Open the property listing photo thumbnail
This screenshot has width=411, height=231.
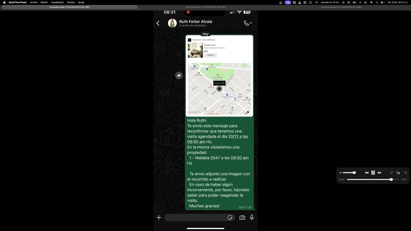coord(195,50)
